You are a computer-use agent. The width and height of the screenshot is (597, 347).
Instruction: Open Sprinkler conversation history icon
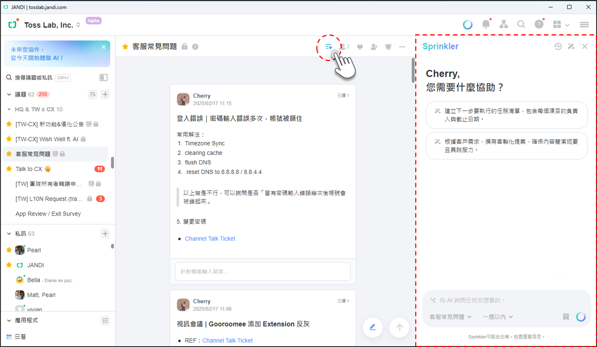click(558, 46)
